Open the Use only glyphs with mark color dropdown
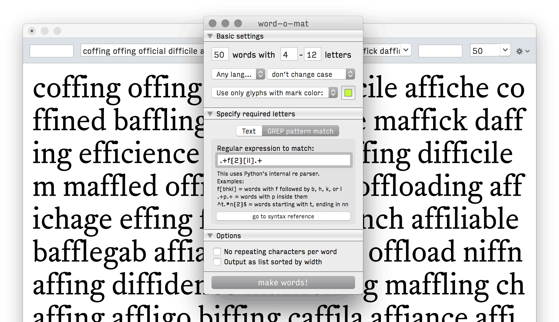This screenshot has height=322, width=559. point(275,93)
